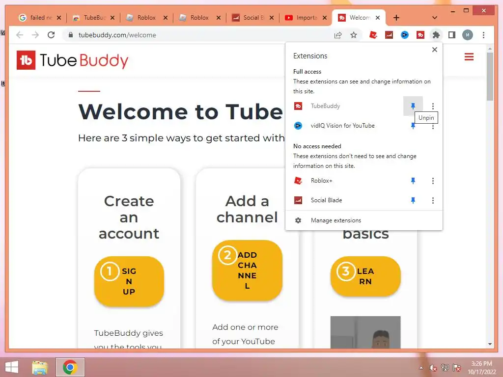The width and height of the screenshot is (503, 377).
Task: Click the Social Blade toolbar extension icon
Action: pyautogui.click(x=389, y=35)
